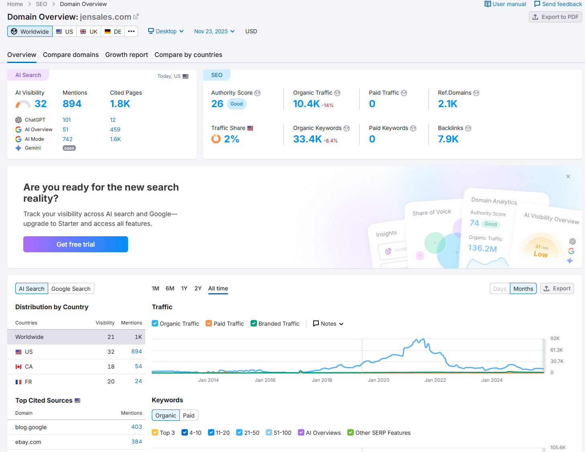Click the Export to PDF button
The height and width of the screenshot is (452, 585).
point(555,17)
